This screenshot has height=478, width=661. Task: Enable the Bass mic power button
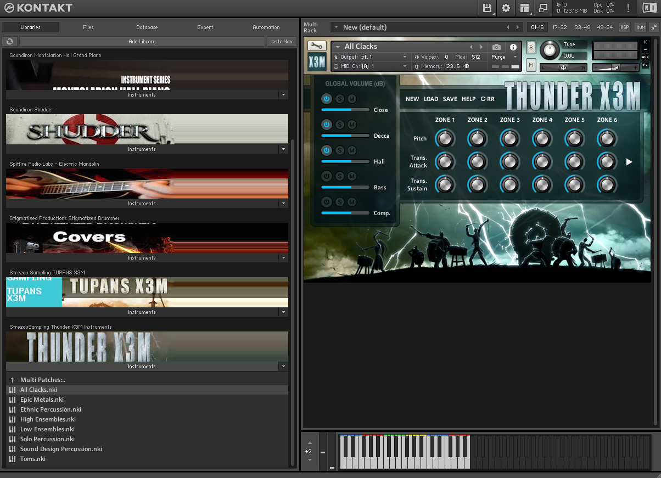pyautogui.click(x=327, y=176)
